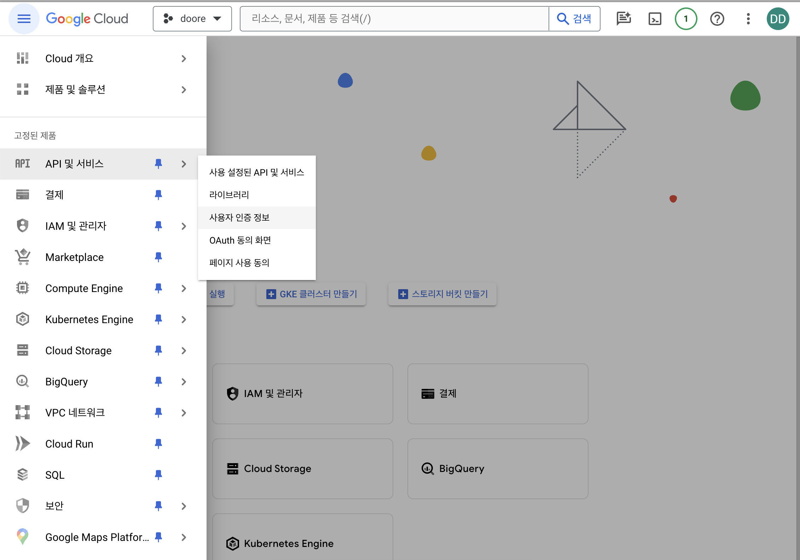Image resolution: width=800 pixels, height=560 pixels.
Task: Click the hamburger navigation menu icon
Action: [24, 19]
